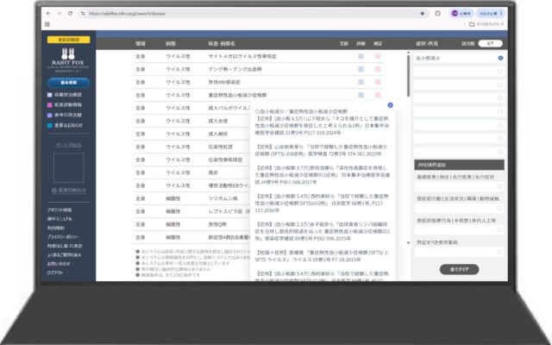Click the field under 基礎疾患|既往 label
The image size is (552, 345).
459,186
